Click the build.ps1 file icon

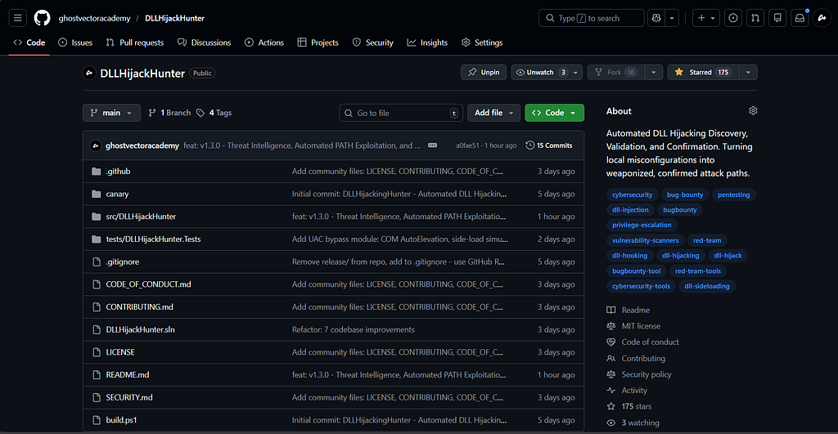97,420
